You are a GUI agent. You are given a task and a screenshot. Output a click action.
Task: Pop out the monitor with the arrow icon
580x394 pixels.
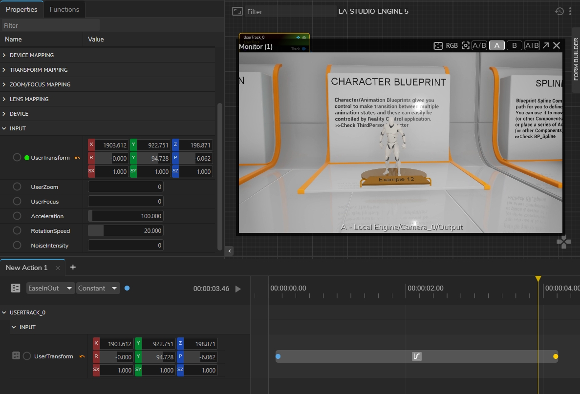click(546, 45)
